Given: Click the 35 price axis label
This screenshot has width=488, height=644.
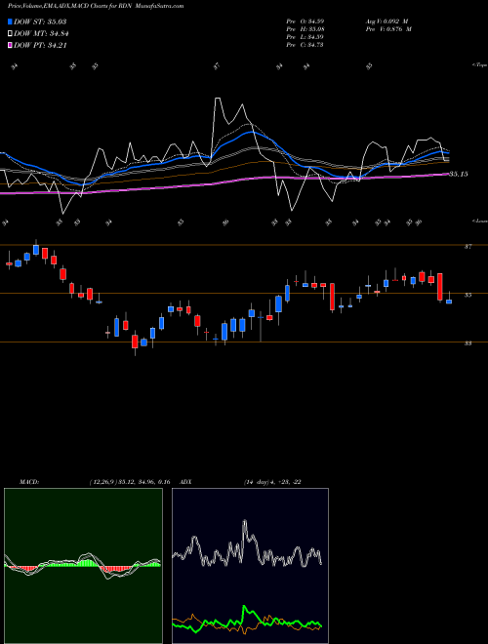Looking at the screenshot, I should [468, 295].
